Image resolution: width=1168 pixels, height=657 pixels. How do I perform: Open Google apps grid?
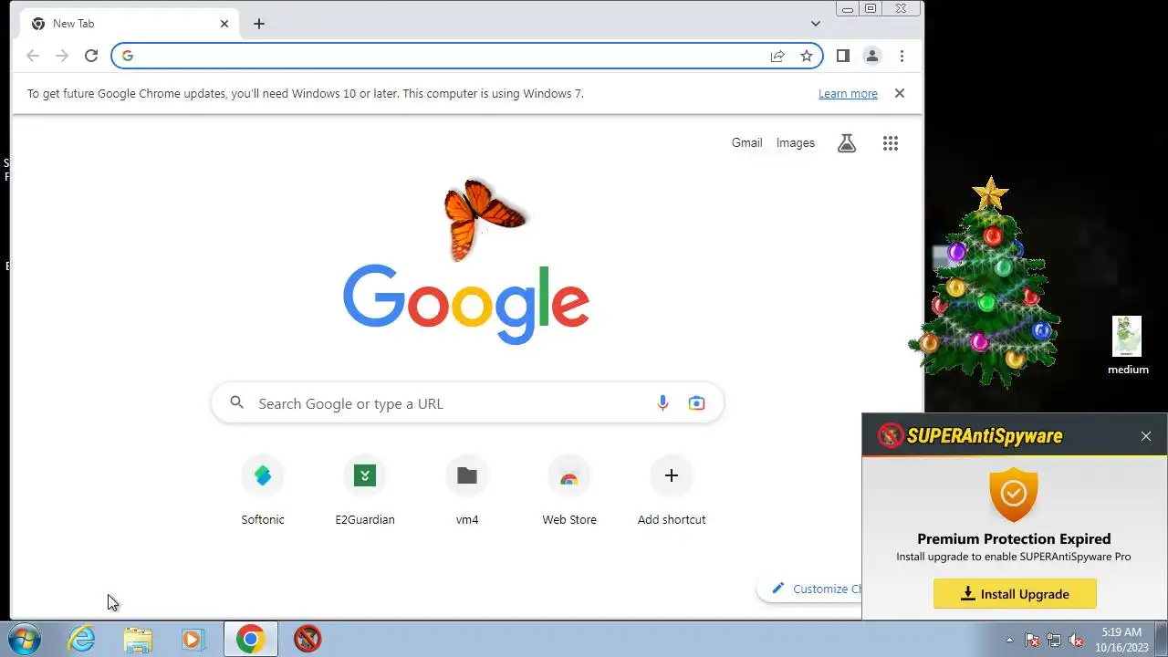pos(891,143)
